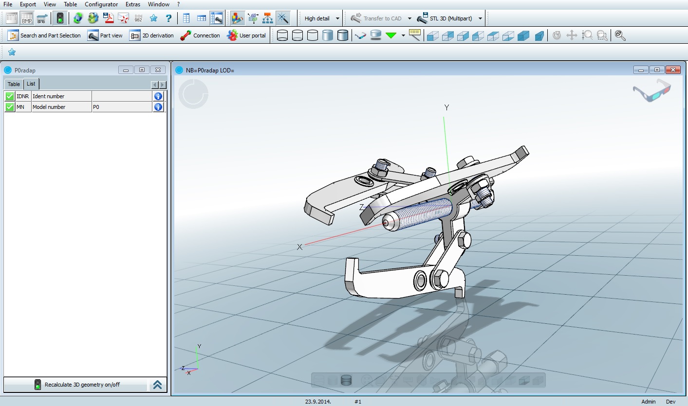This screenshot has width=688, height=406.
Task: Toggle the MN row green checkbox
Action: point(10,107)
